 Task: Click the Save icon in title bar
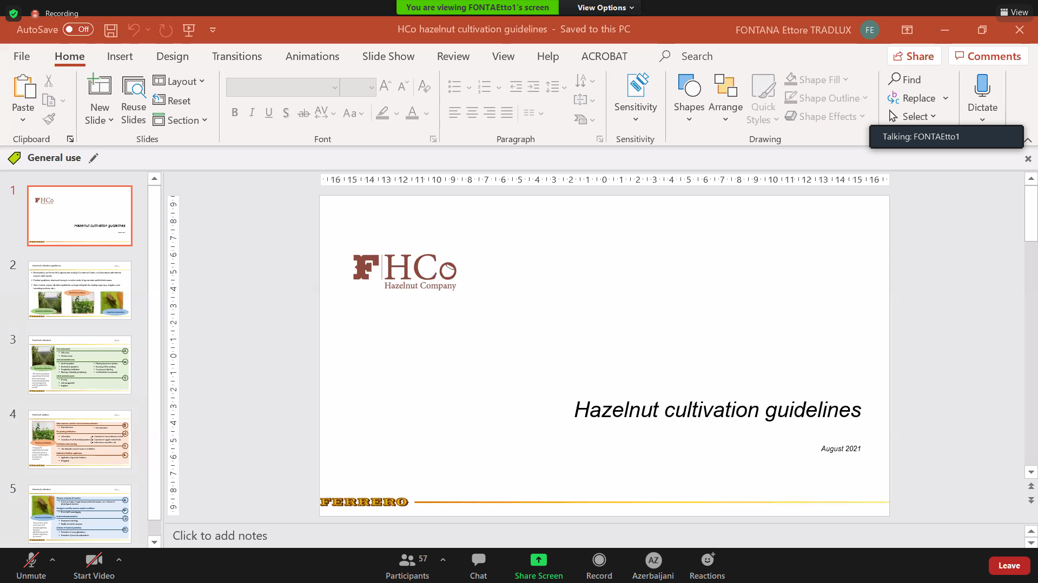point(111,30)
